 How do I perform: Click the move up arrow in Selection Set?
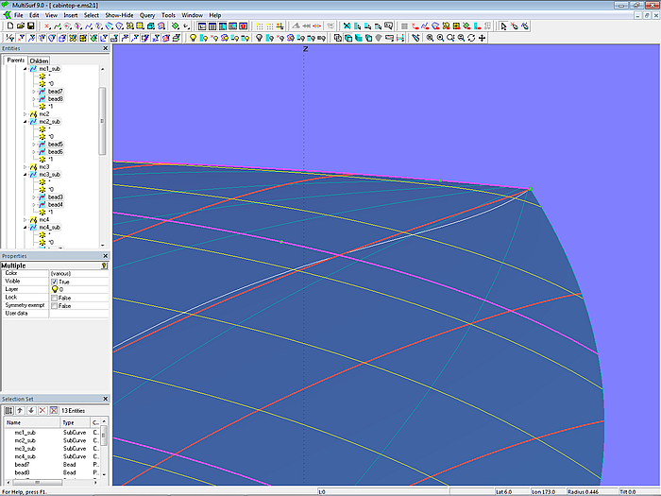(19, 410)
